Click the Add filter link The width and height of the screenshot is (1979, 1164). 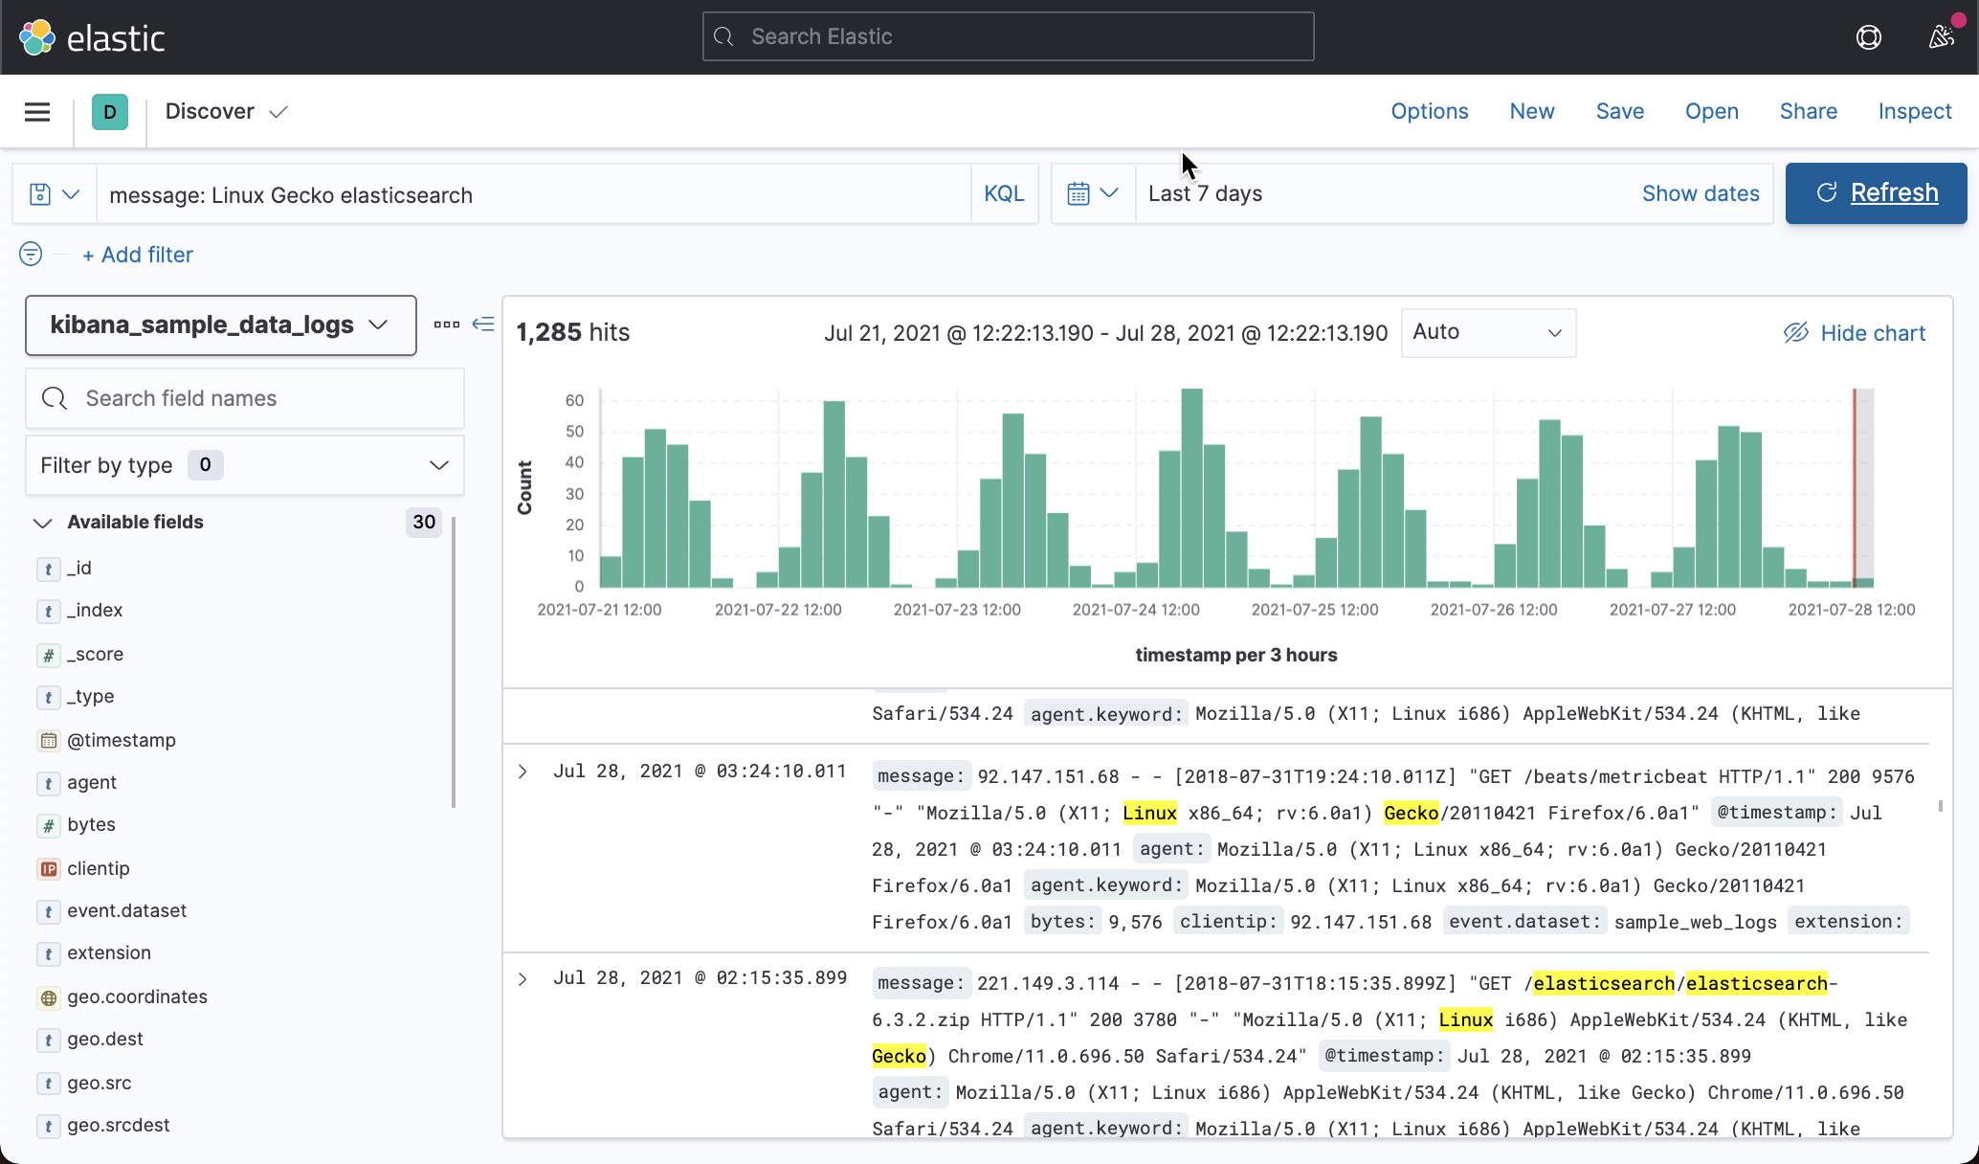(x=137, y=254)
